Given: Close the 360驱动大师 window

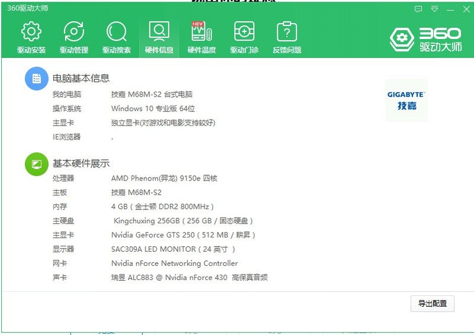Looking at the screenshot, I should click(x=466, y=9).
